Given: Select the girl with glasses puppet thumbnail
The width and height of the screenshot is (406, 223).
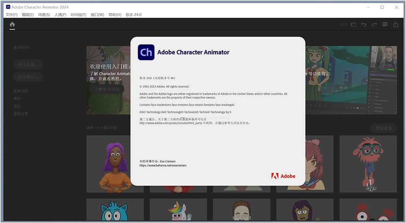Looking at the screenshot, I should (305, 210).
